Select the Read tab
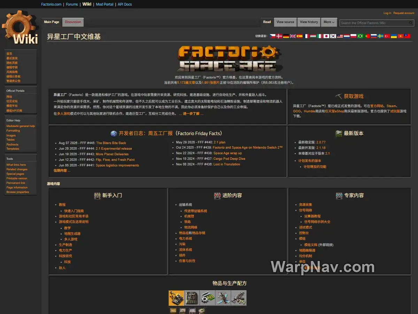Image resolution: width=418 pixels, height=314 pixels. [x=267, y=22]
